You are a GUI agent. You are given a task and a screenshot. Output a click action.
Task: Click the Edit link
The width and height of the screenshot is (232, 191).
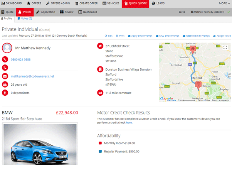point(109,36)
